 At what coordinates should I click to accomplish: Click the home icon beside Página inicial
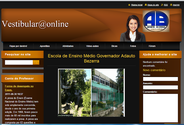coord(129,5)
